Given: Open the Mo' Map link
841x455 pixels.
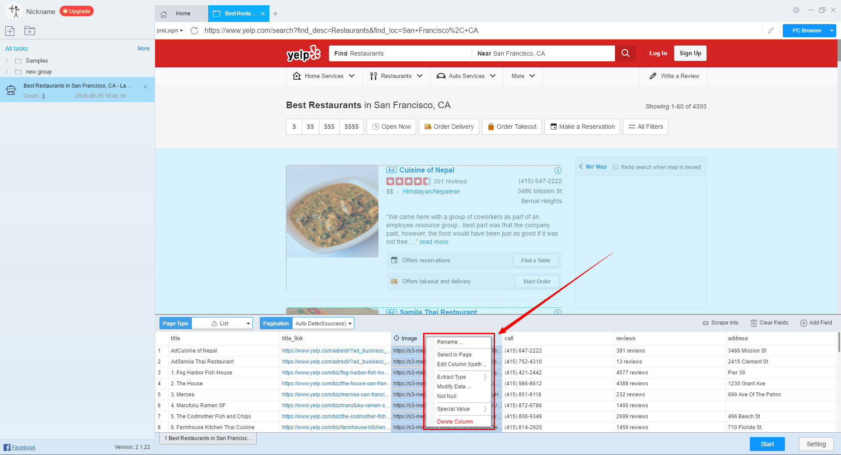Looking at the screenshot, I should pyautogui.click(x=593, y=167).
